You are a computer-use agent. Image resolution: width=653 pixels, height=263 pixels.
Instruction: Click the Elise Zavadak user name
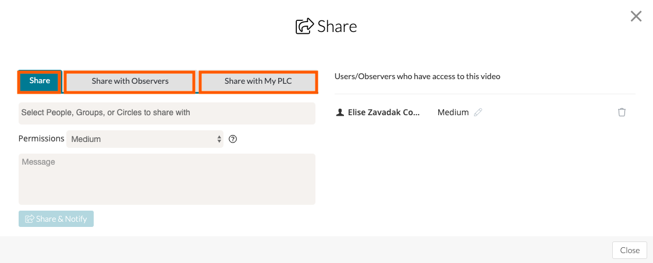(384, 112)
